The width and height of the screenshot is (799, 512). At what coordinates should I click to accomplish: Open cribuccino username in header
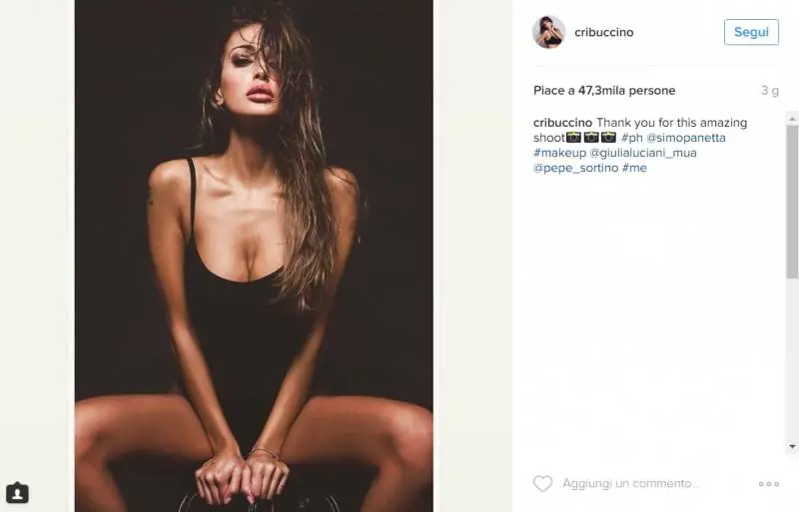(604, 32)
